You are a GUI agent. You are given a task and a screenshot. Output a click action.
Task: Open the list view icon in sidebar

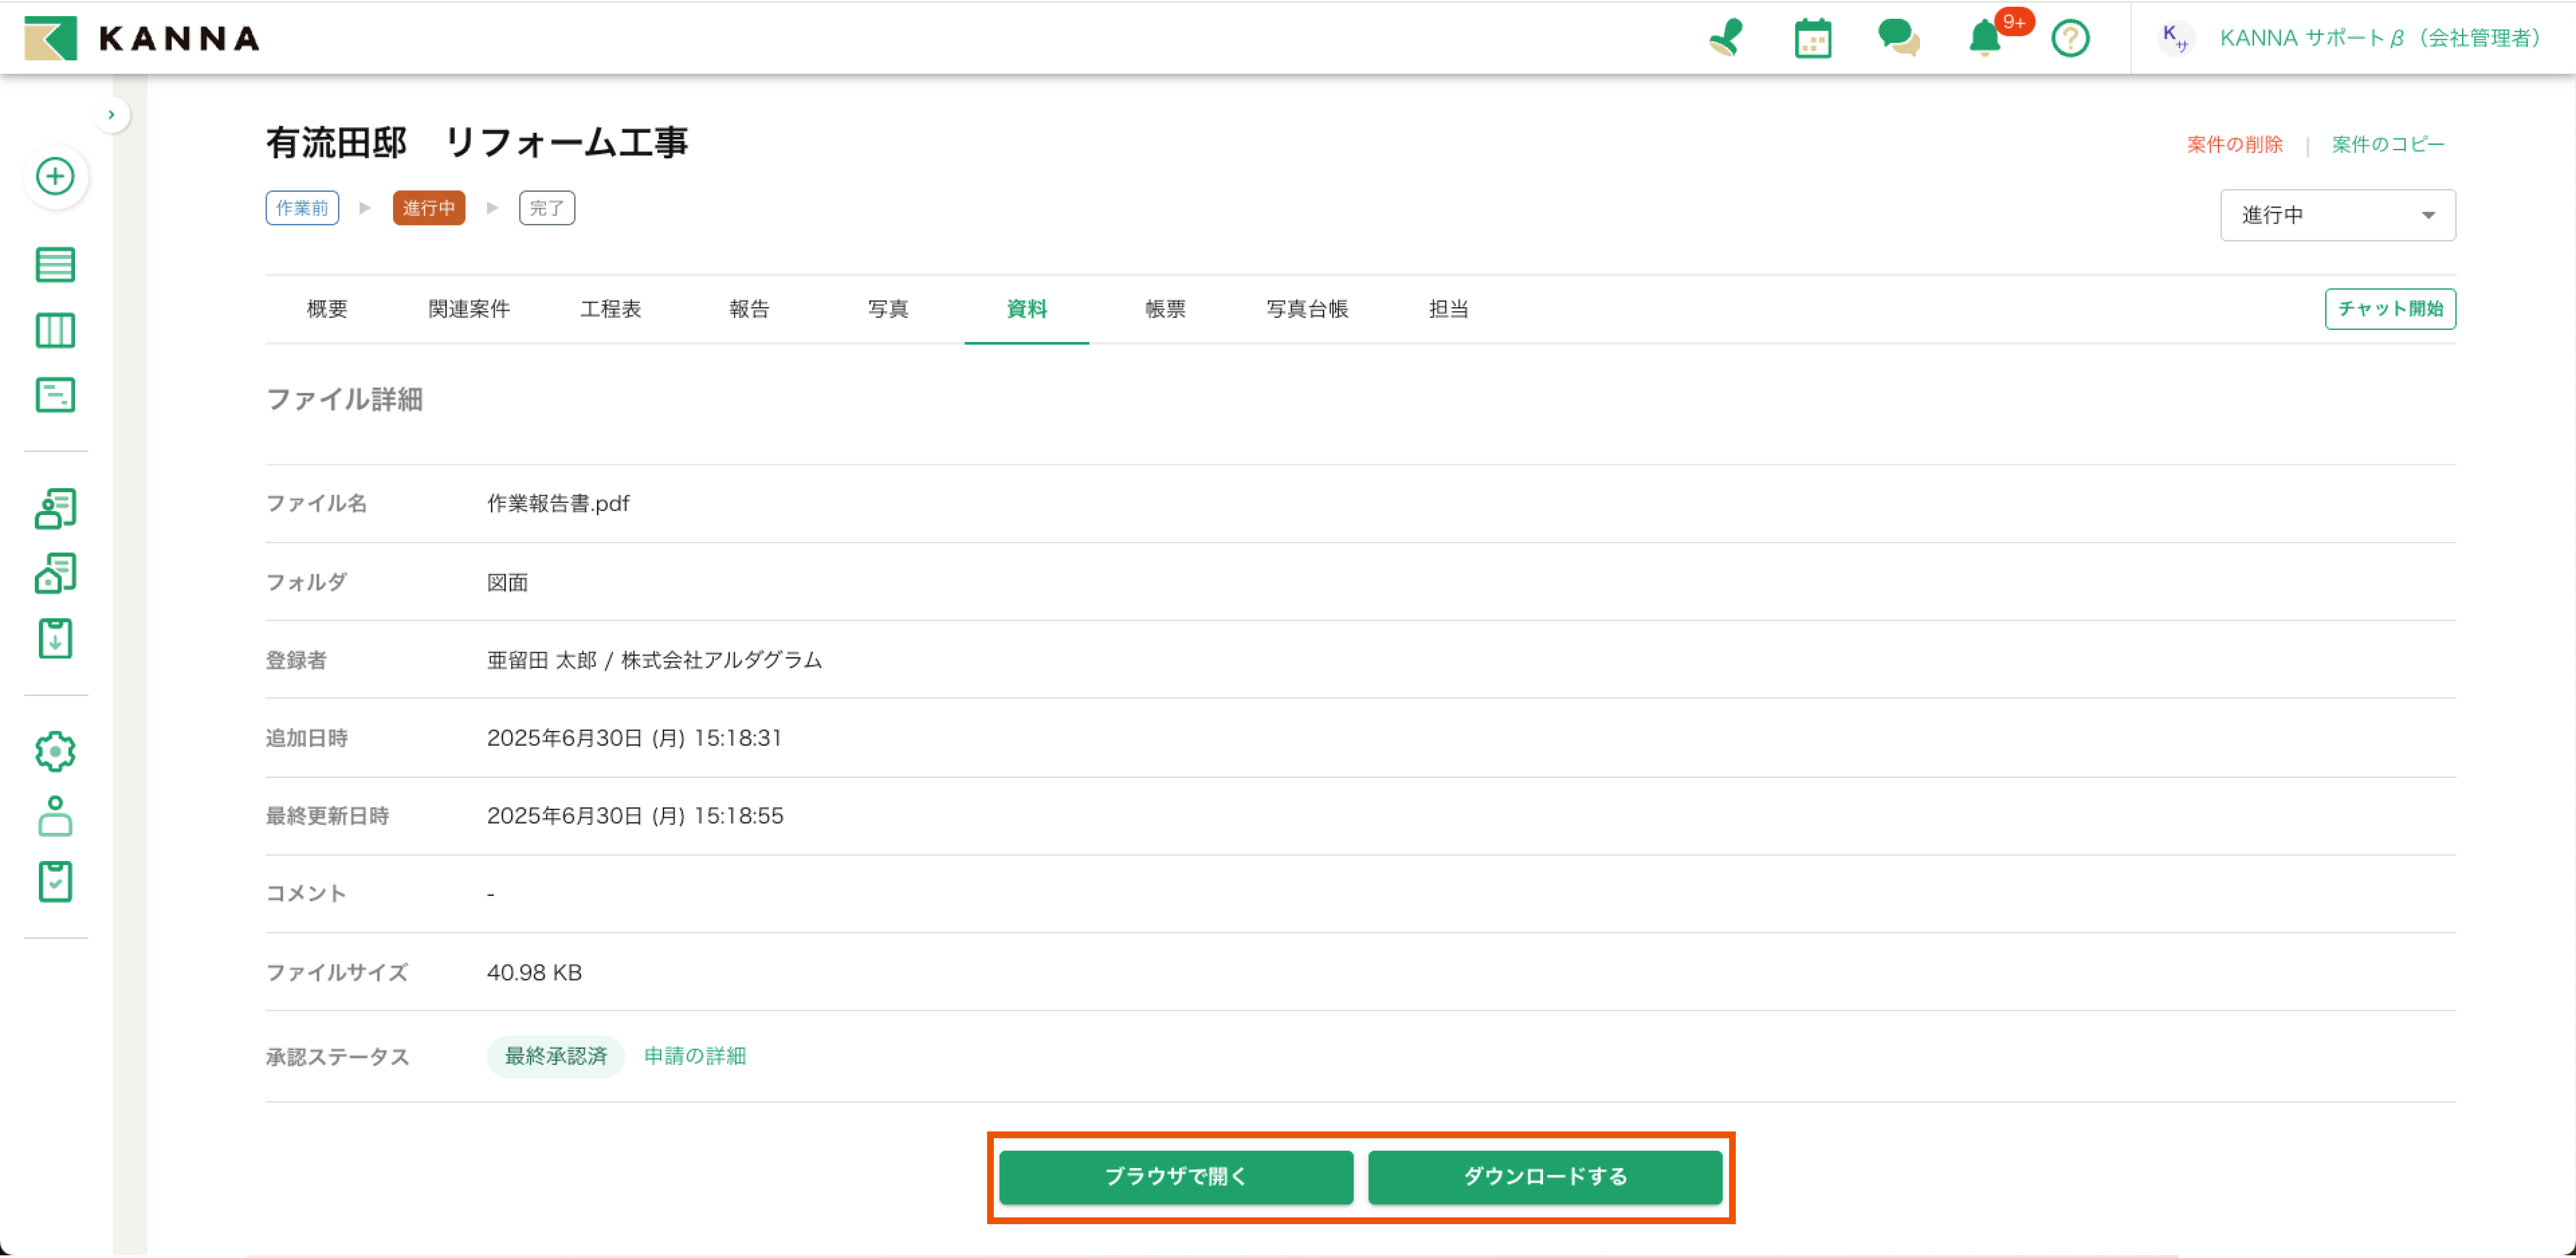(55, 265)
